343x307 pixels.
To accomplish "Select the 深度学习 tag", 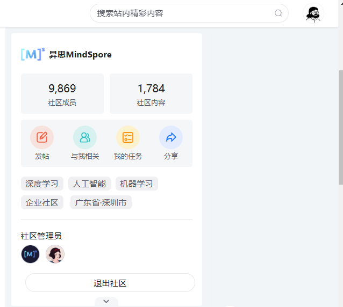I will [42, 184].
